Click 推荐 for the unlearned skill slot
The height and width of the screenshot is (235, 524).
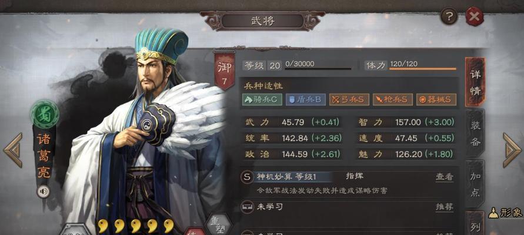(x=445, y=207)
